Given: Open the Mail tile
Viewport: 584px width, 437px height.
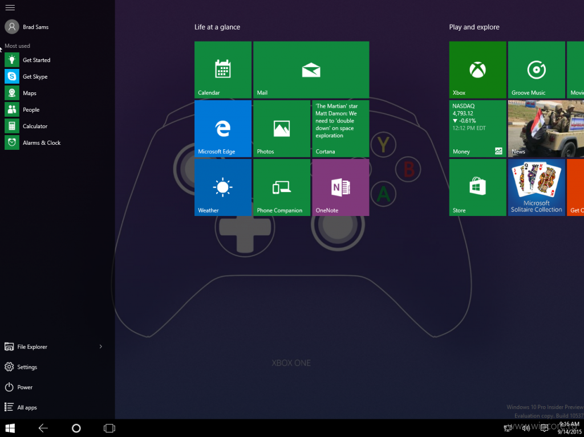Looking at the screenshot, I should point(311,70).
